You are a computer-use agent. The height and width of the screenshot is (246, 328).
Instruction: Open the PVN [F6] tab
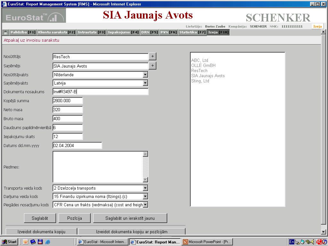[168, 32]
